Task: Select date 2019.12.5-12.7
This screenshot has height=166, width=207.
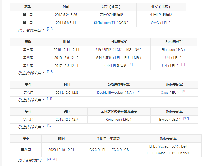Action: (67, 120)
